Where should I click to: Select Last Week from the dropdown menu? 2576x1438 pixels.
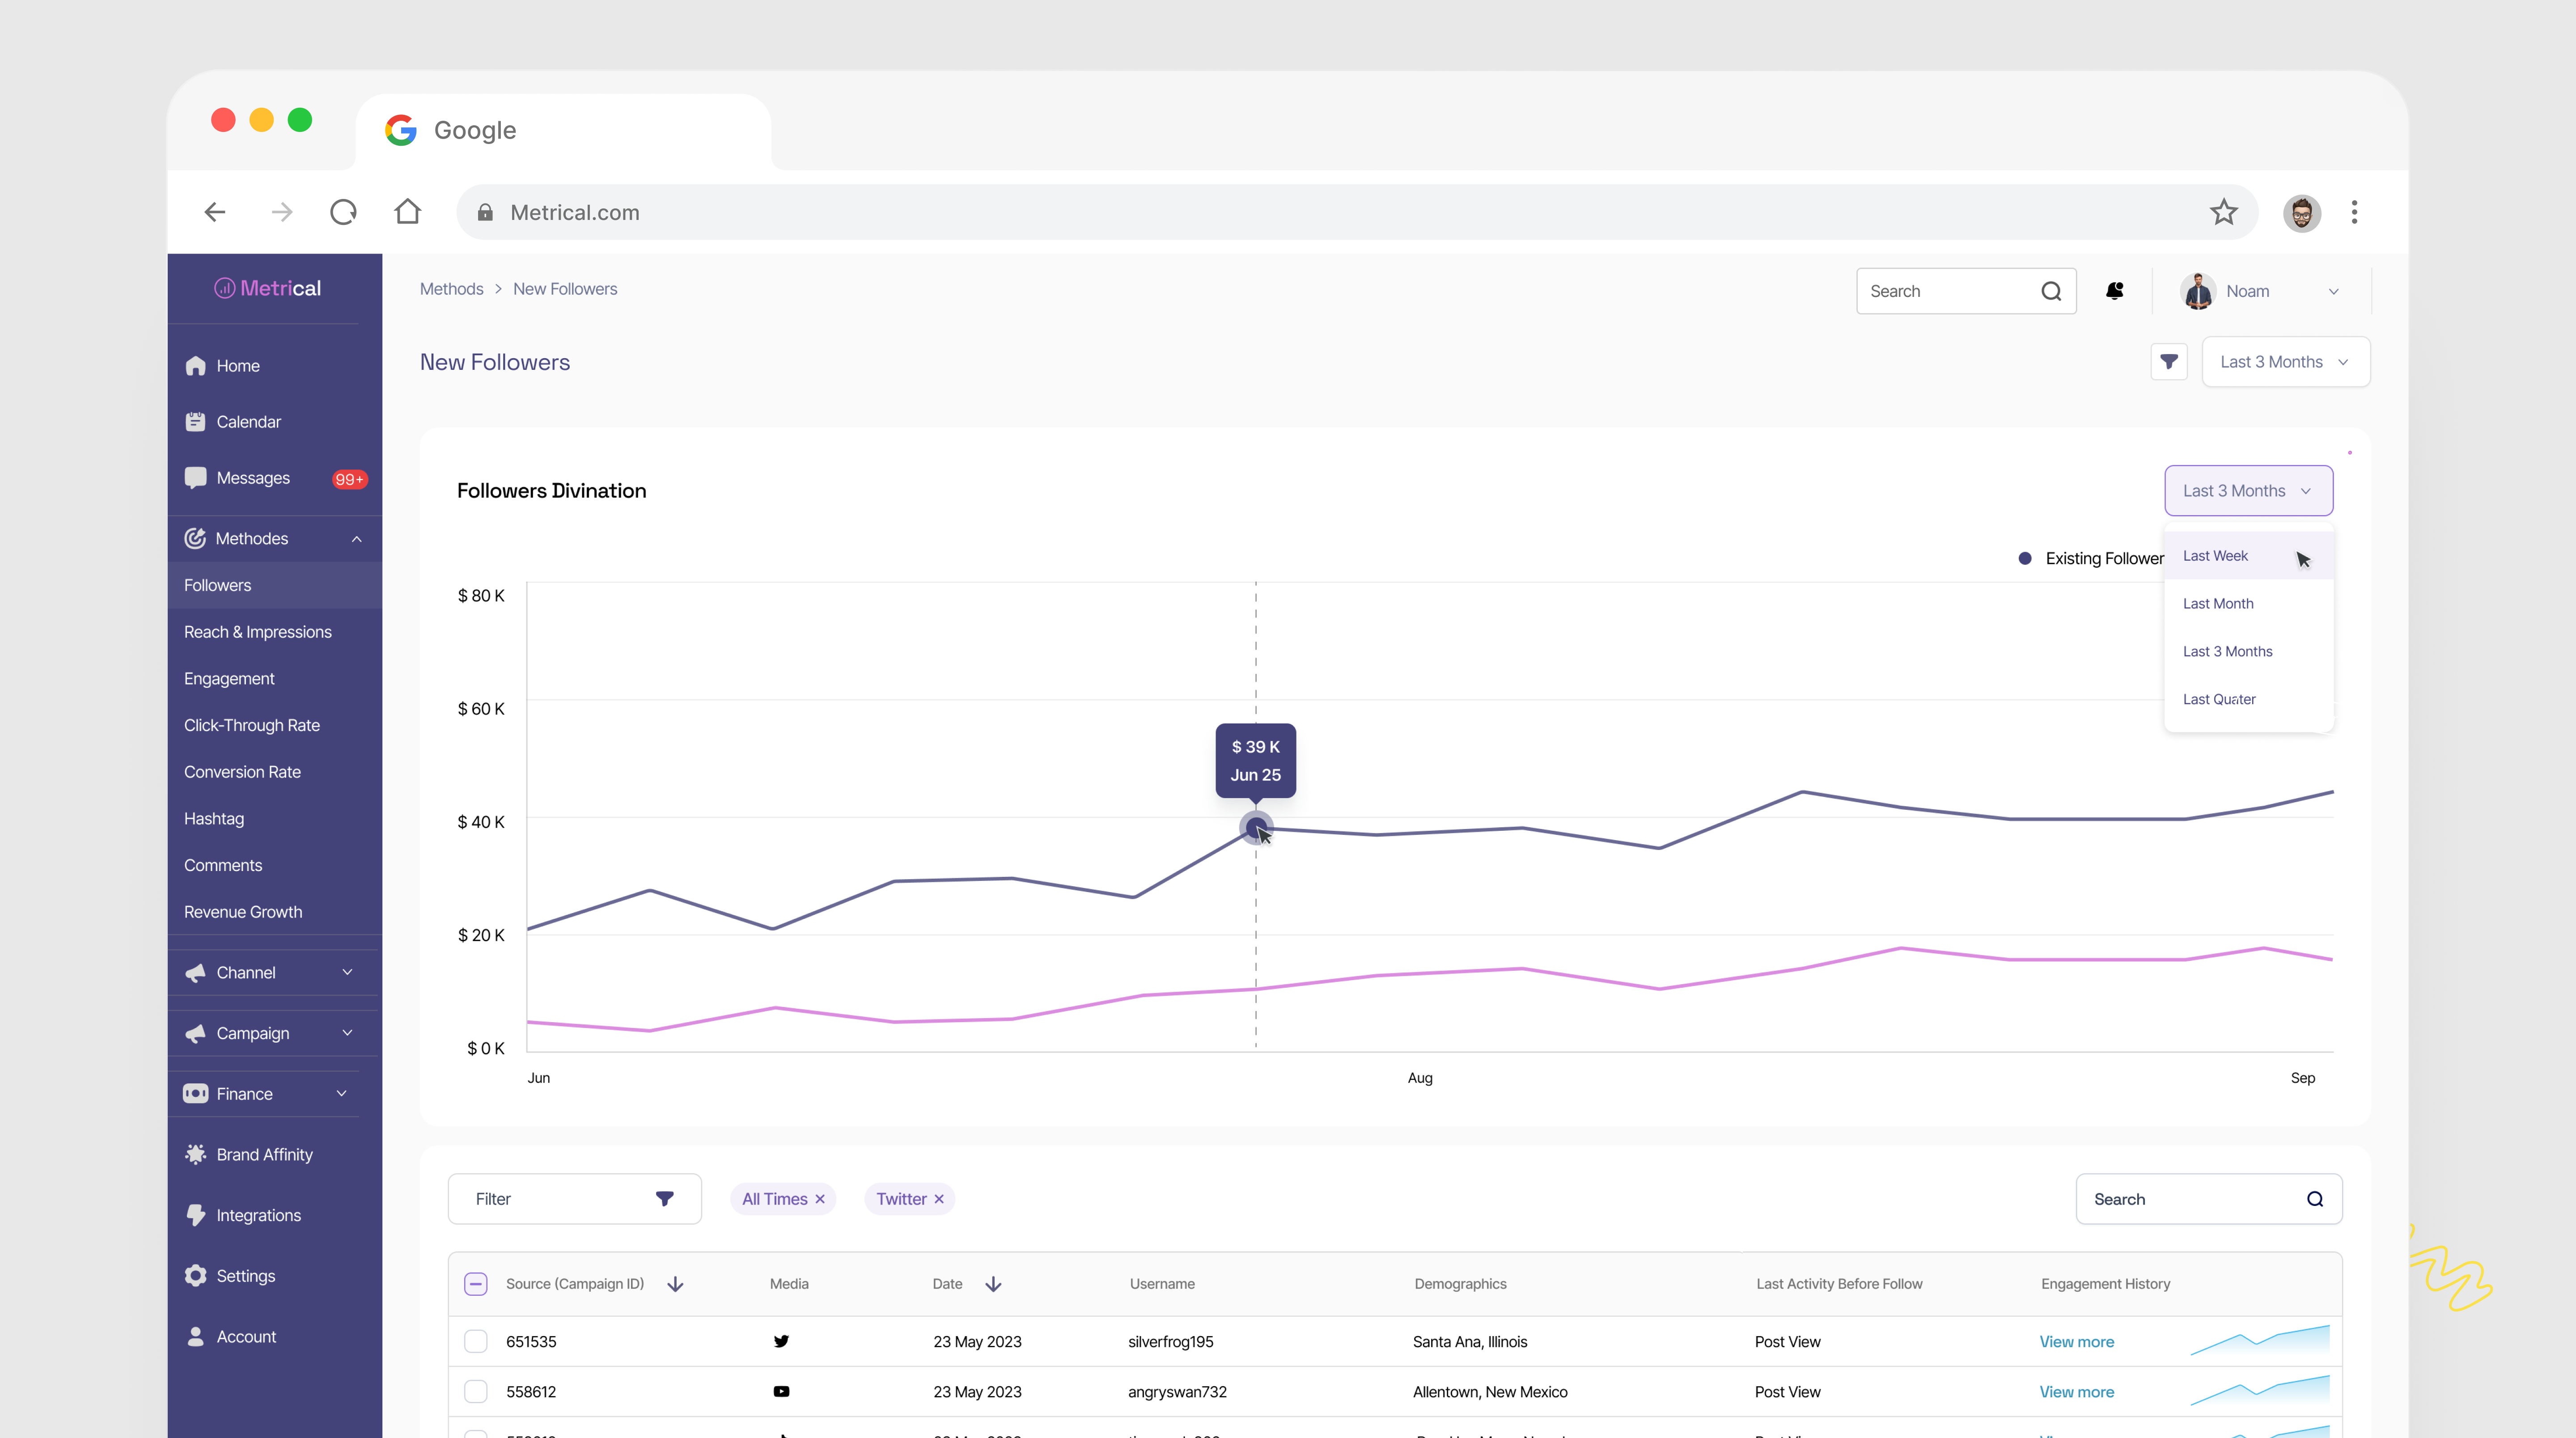click(2216, 555)
